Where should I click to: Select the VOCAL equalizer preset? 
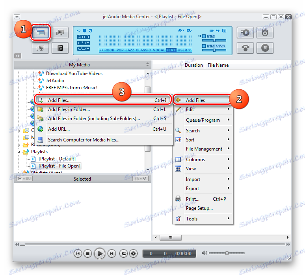click(159, 50)
